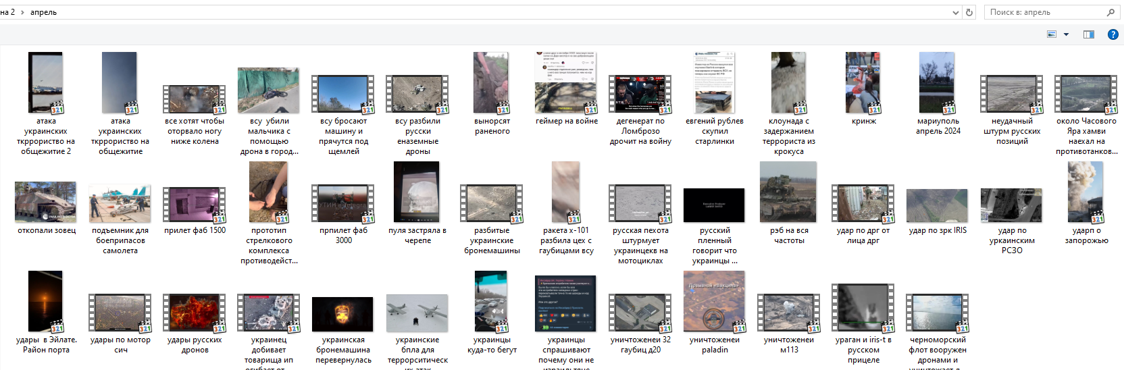The height and width of the screenshot is (370, 1124).
Task: Select file 'прилет фаб 1500'
Action: click(x=195, y=211)
